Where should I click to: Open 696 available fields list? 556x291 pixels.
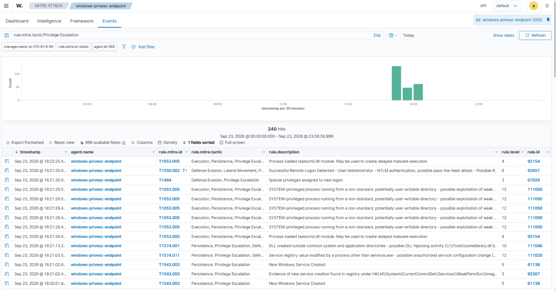click(x=100, y=142)
